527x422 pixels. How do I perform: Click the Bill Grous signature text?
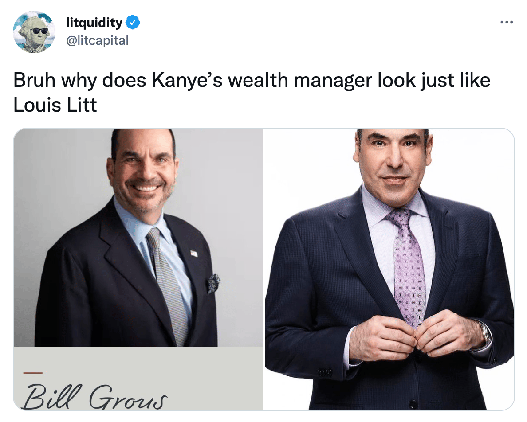point(95,397)
